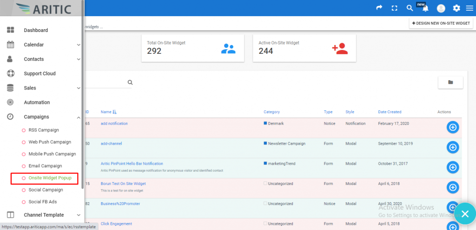Open RSS Campaign submenu item
Image resolution: width=476 pixels, height=230 pixels.
(44, 130)
